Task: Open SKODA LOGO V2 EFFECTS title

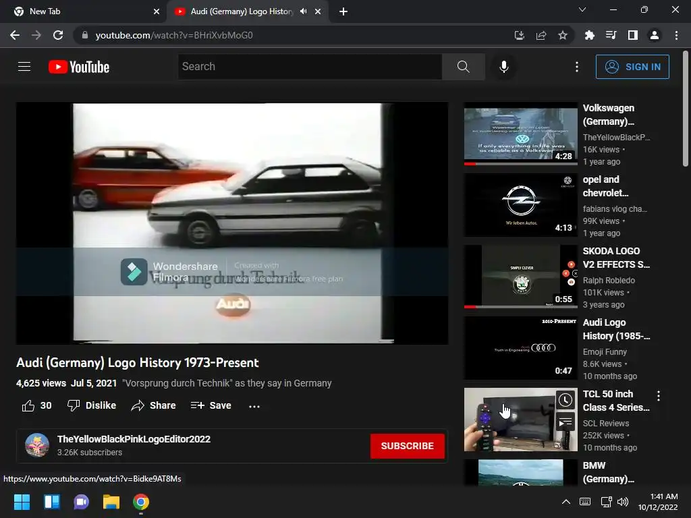Action: point(616,258)
